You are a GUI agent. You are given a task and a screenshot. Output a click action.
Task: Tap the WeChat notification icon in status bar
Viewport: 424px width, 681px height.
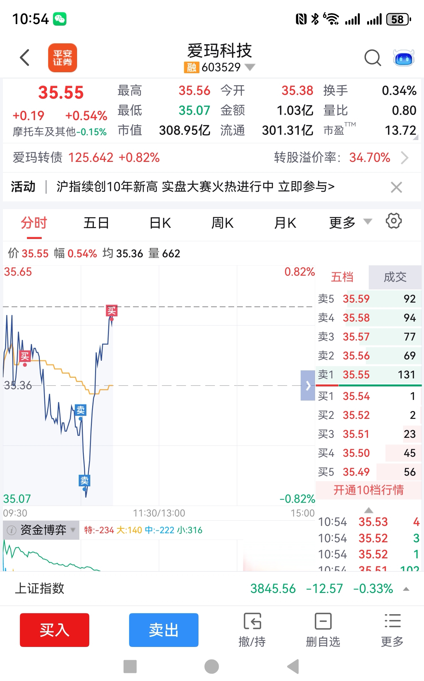pyautogui.click(x=60, y=19)
